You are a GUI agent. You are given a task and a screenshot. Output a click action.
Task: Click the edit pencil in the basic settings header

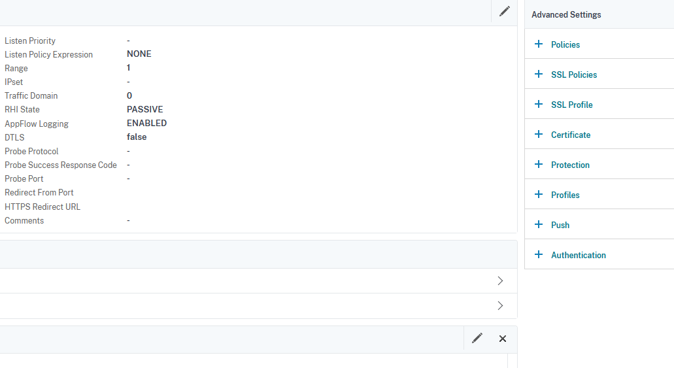[x=504, y=12]
